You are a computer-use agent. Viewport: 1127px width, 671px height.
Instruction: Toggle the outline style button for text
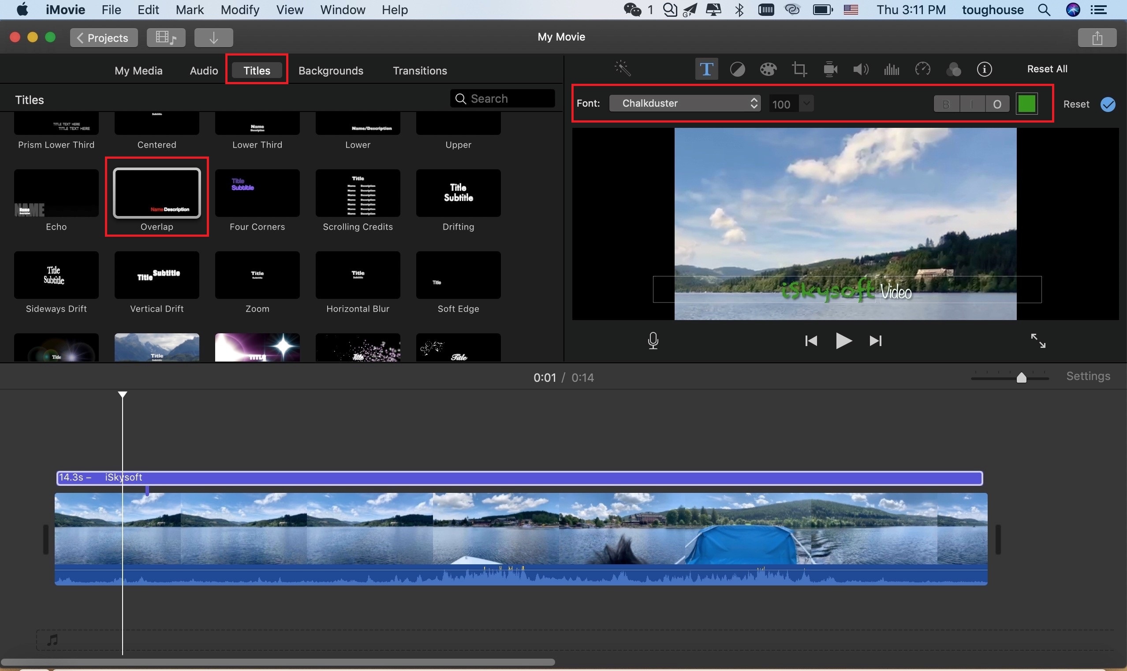click(997, 104)
